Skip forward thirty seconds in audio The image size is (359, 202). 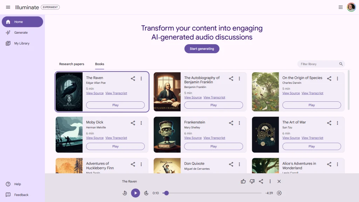(x=146, y=193)
